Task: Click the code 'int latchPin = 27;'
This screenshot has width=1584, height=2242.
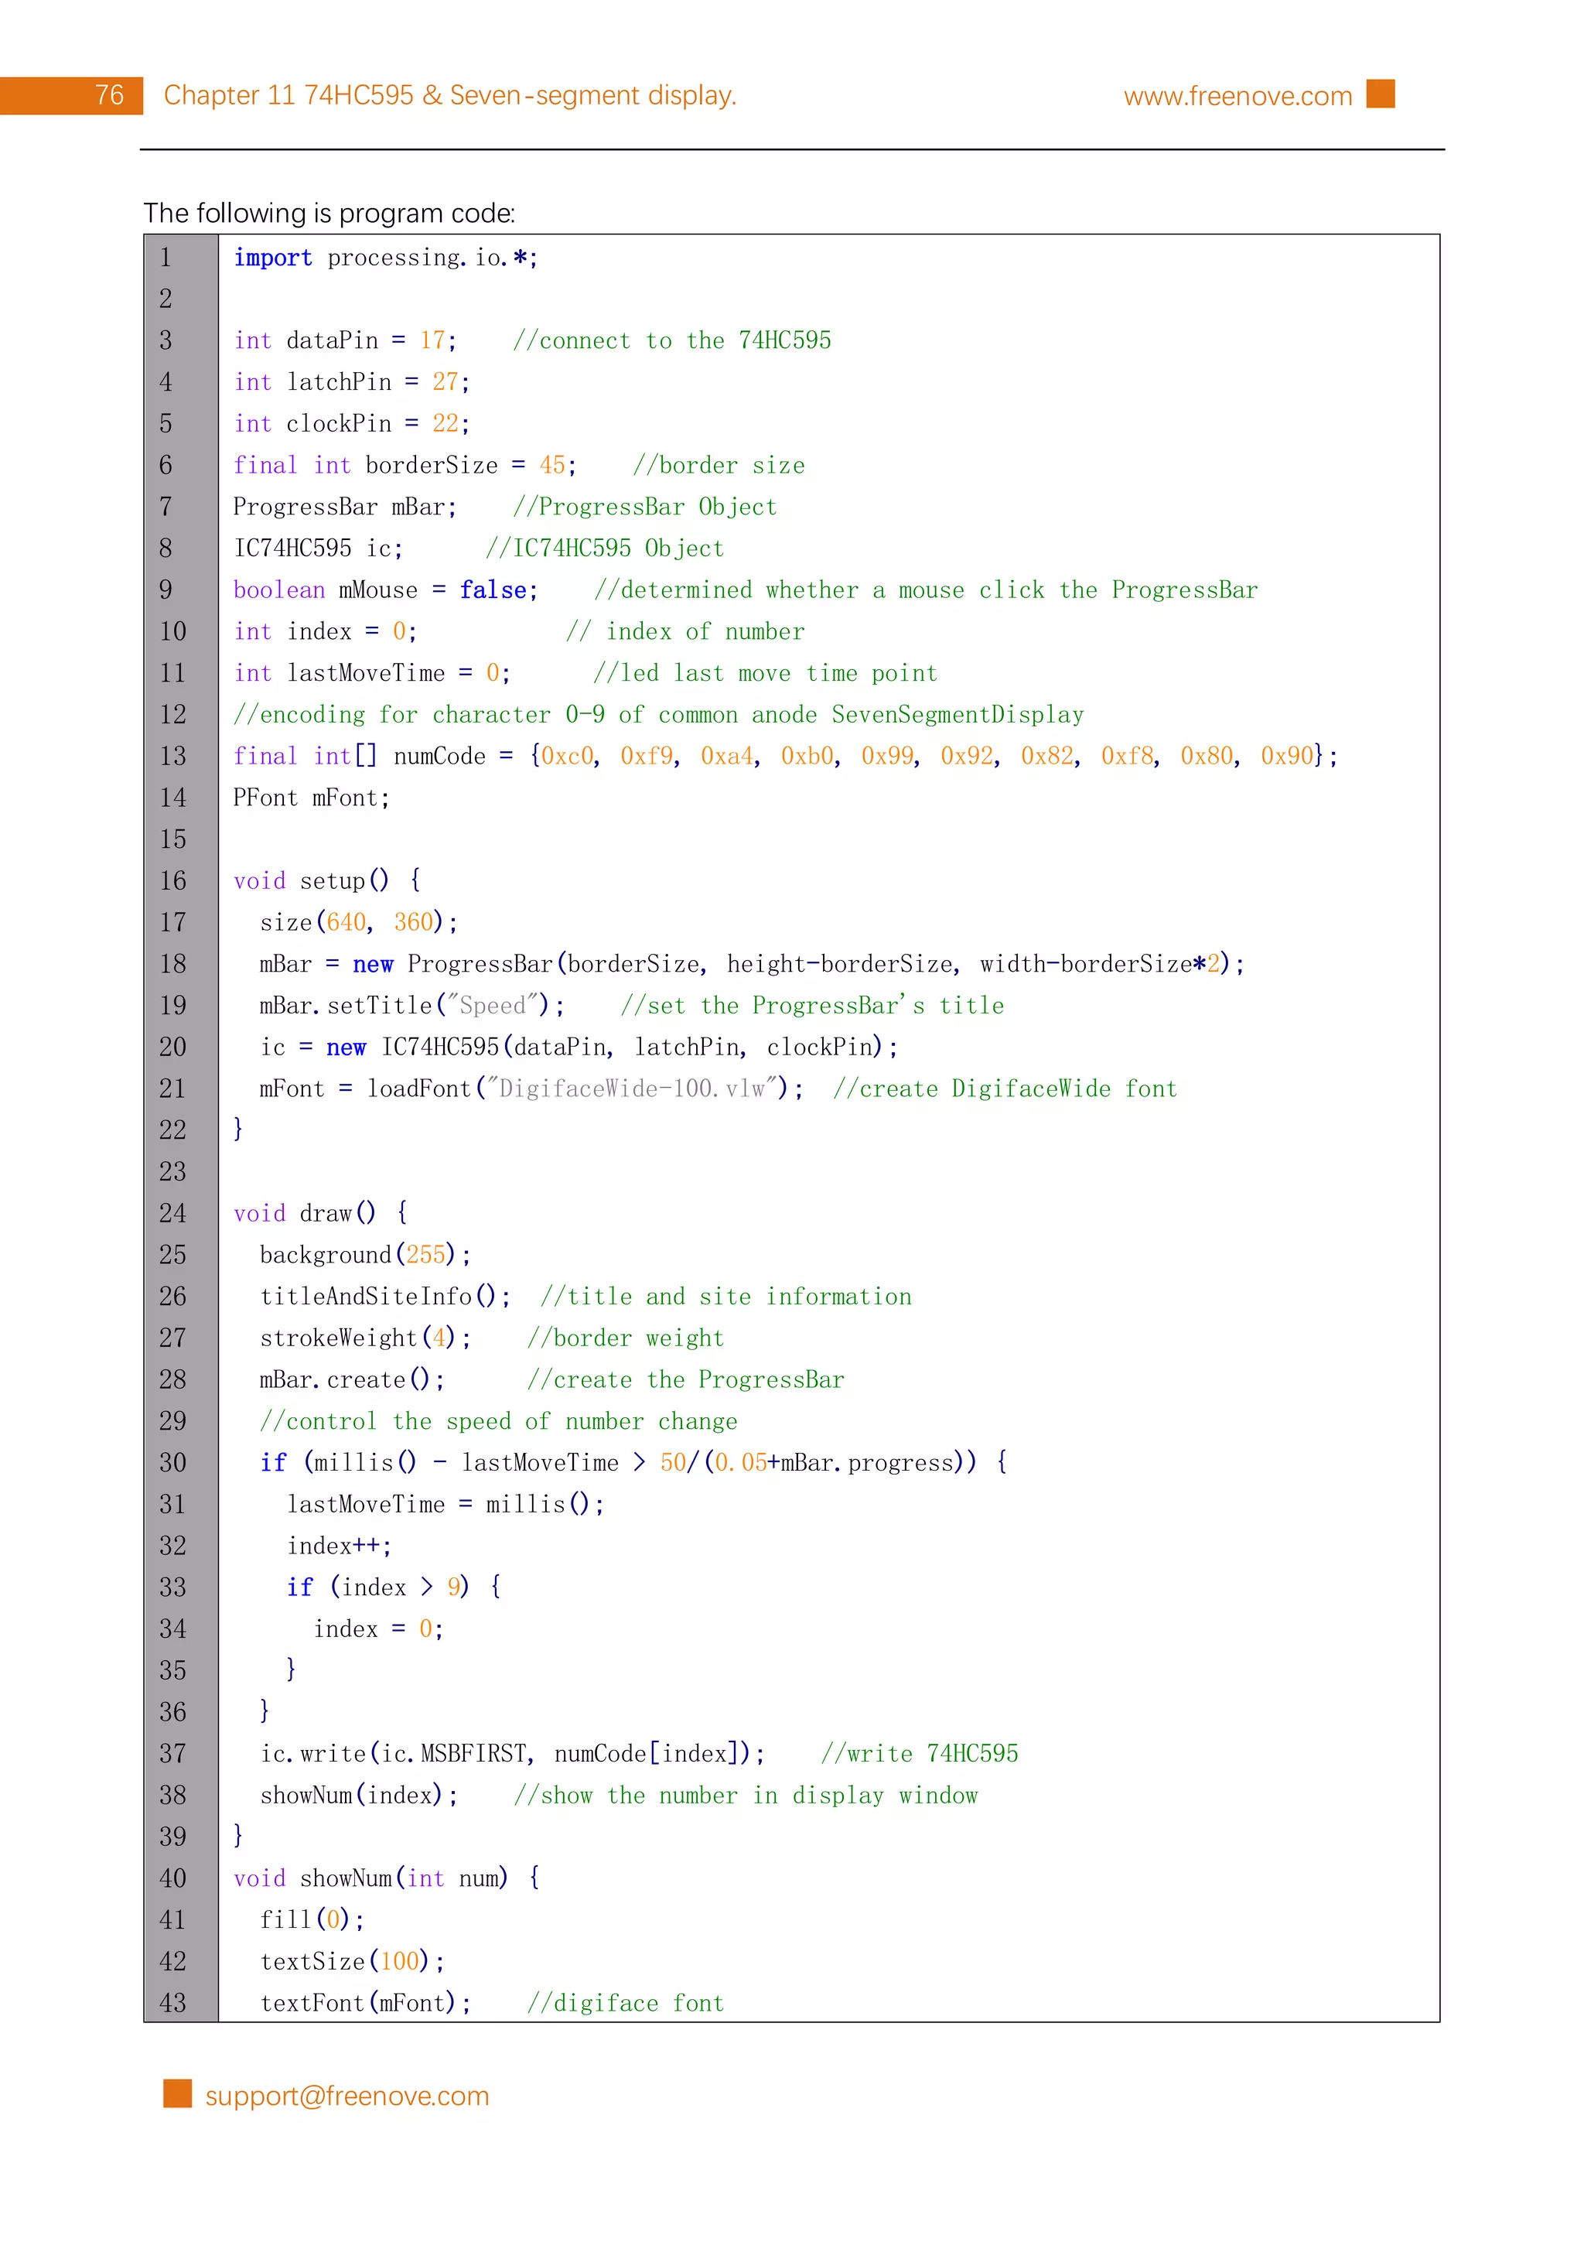Action: click(351, 382)
